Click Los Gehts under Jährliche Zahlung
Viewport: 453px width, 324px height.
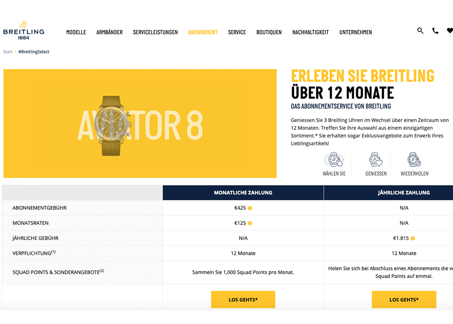point(404,299)
